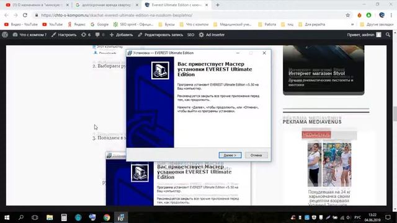Click the green circle extension icon

(368, 15)
